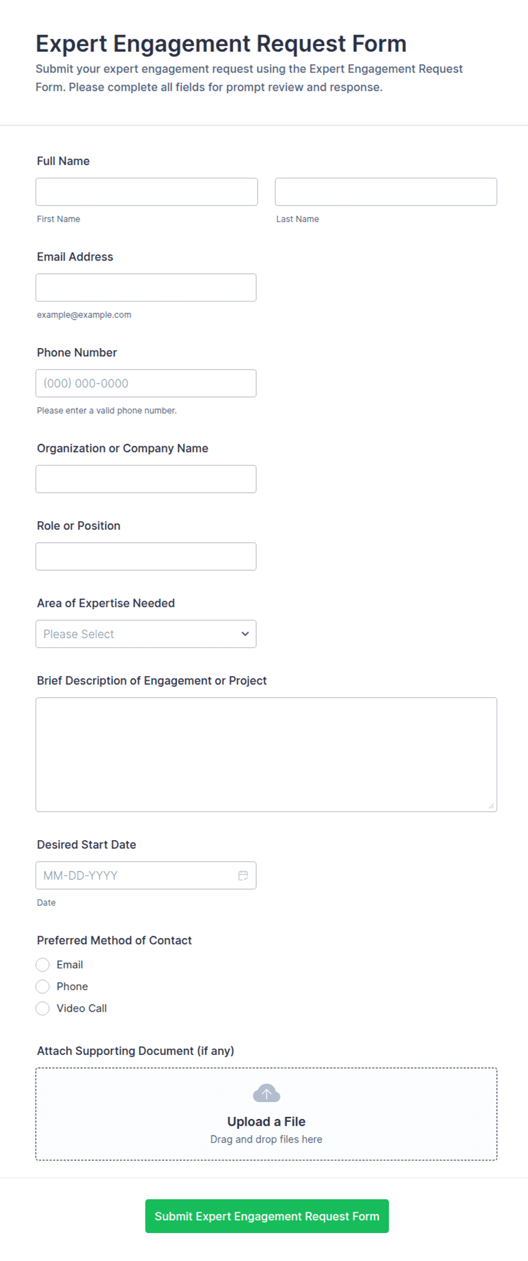Click the textarea resize handle corner
The image size is (528, 1261).
click(x=491, y=806)
